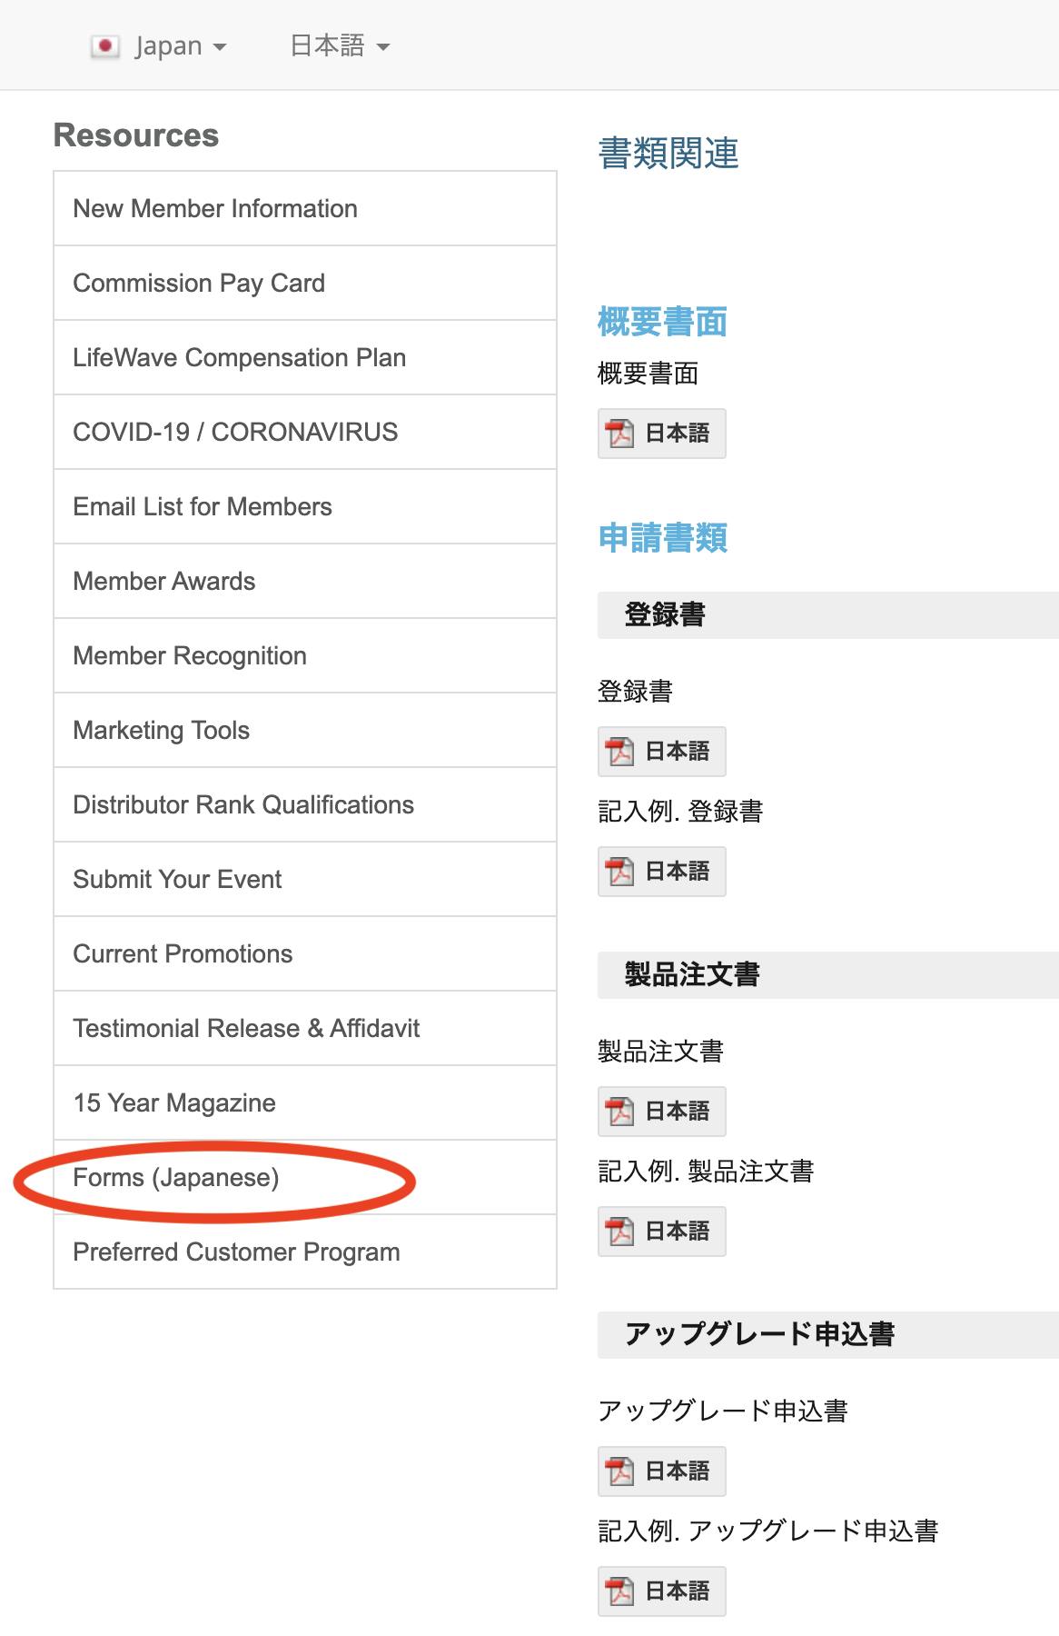This screenshot has width=1059, height=1636.
Task: View the 15 Year Magazine entry
Action: 174,1103
